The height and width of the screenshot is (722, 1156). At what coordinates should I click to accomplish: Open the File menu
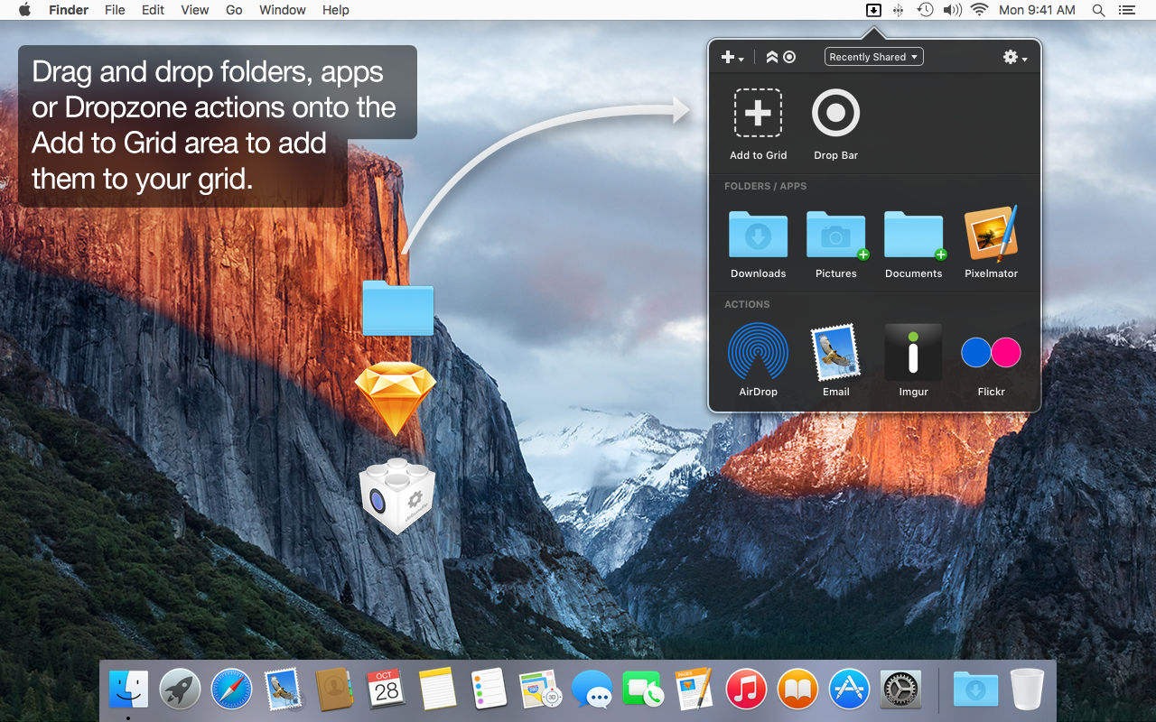(x=115, y=10)
